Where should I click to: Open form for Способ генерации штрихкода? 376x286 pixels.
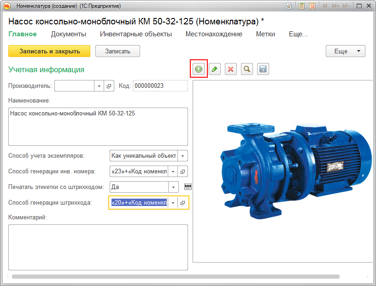(x=183, y=203)
